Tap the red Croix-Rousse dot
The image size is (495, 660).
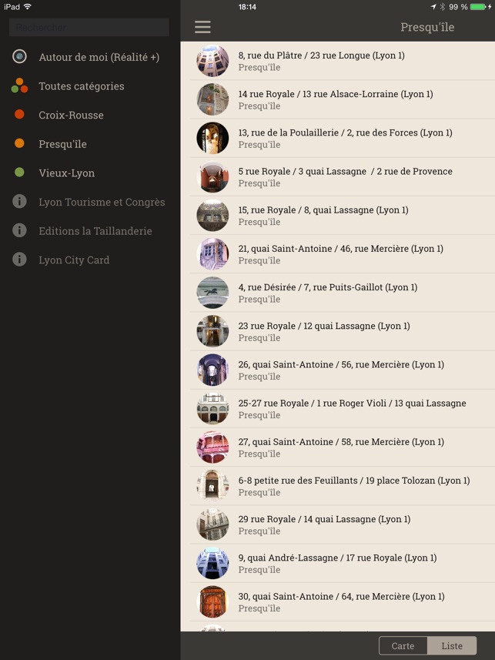(x=19, y=114)
